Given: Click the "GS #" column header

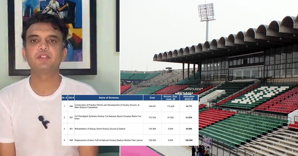Looking at the screenshot, I should pos(71,97).
